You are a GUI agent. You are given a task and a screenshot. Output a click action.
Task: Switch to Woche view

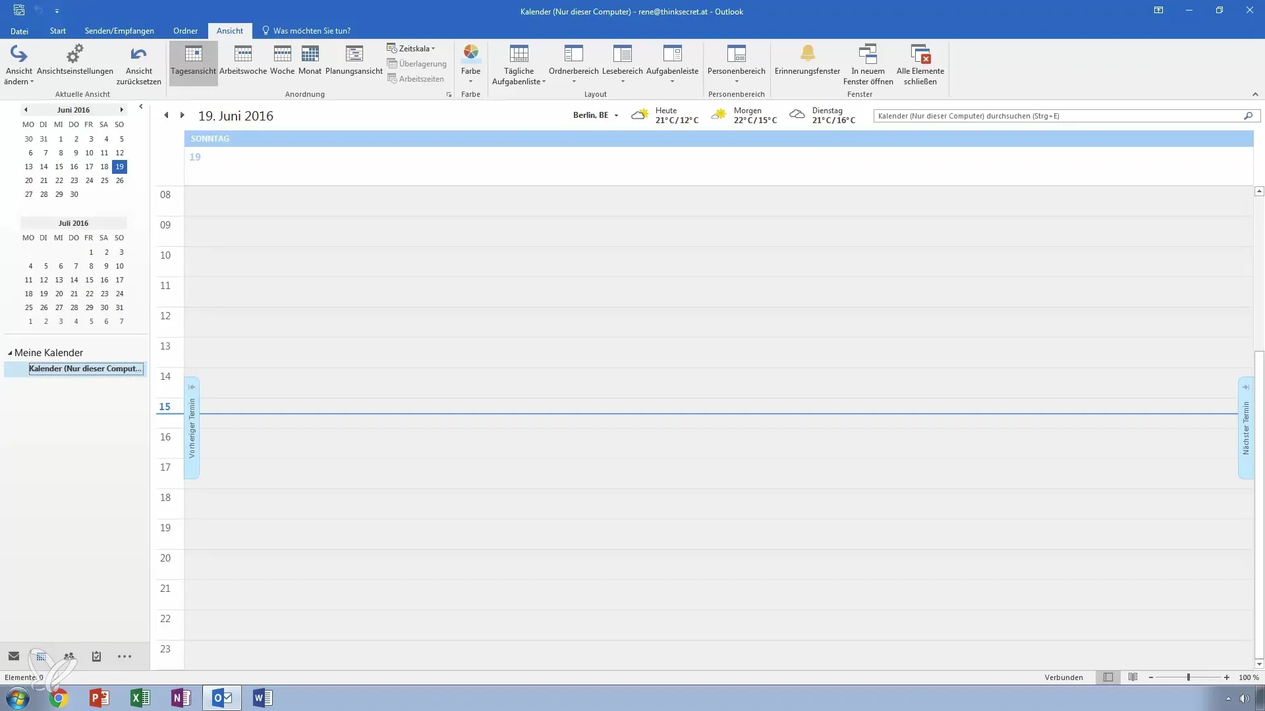tap(282, 60)
